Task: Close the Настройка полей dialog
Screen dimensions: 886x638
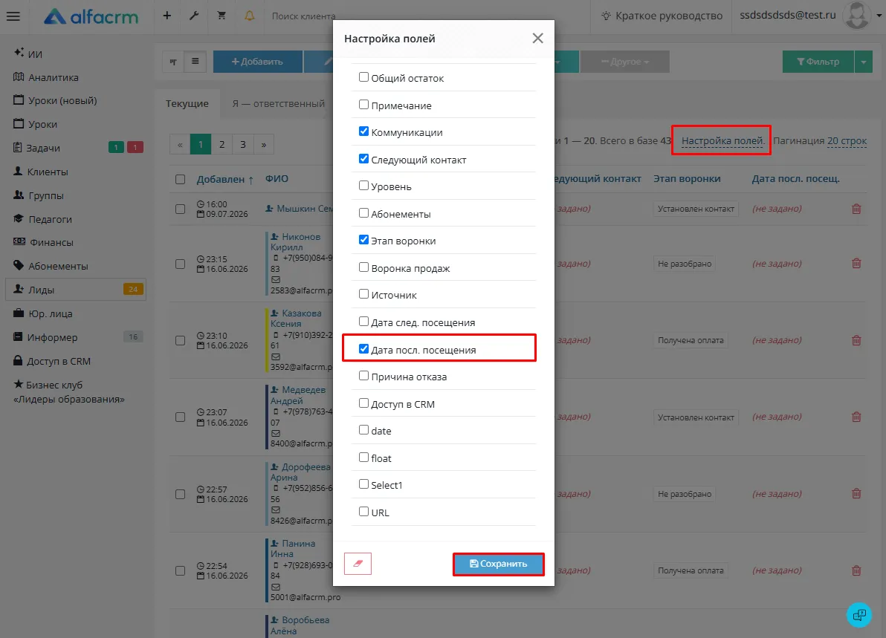Action: tap(537, 38)
